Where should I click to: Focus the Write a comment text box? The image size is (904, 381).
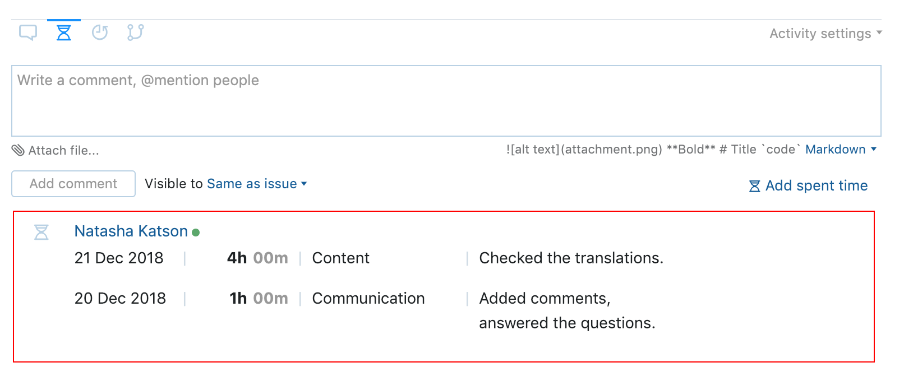(x=446, y=101)
